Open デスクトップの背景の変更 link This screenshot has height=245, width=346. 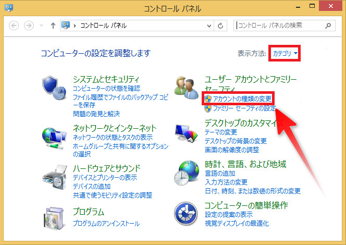point(236,141)
